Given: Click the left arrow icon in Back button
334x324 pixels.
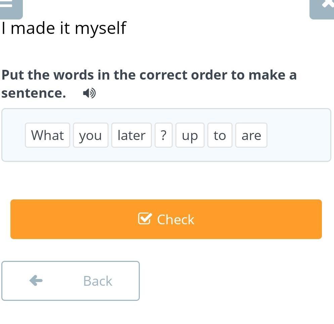Looking at the screenshot, I should click(x=36, y=280).
